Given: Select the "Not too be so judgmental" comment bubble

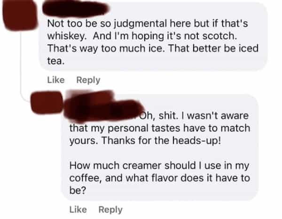Looking at the screenshot, I should (x=153, y=36).
